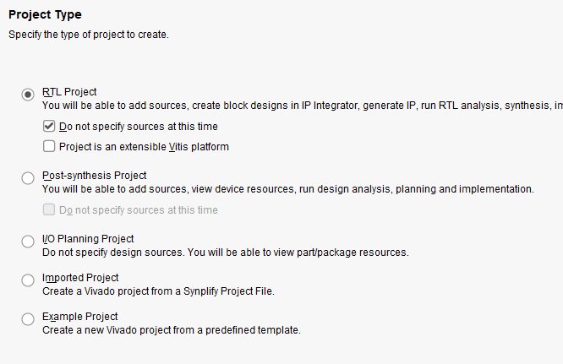The width and height of the screenshot is (563, 364).
Task: Pick the Imported Project radio button
Action: point(28,280)
